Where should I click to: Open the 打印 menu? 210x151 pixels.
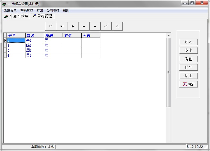click(40, 11)
